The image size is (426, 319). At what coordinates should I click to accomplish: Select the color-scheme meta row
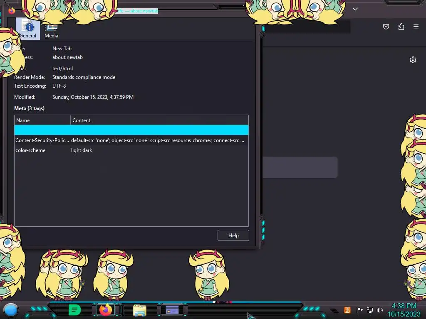point(131,150)
